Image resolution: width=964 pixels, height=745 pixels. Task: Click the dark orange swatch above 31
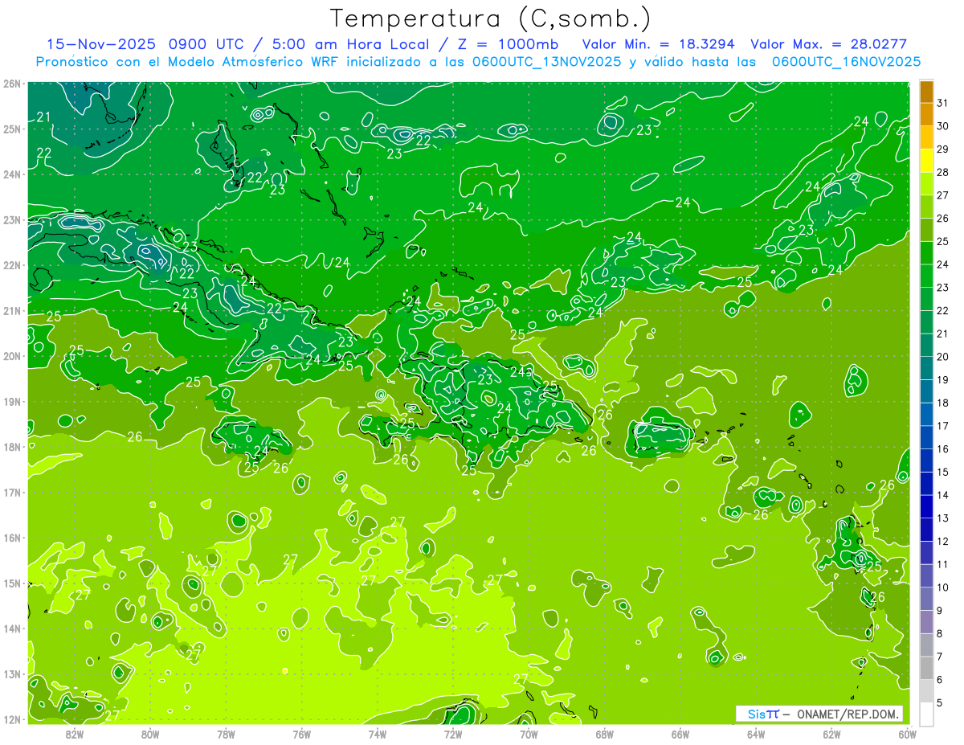point(926,92)
